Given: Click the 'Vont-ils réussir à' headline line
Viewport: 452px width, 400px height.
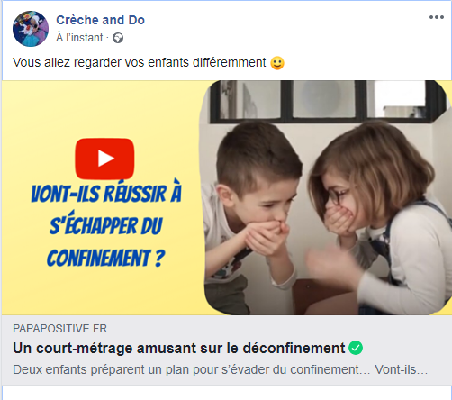Looking at the screenshot, I should pyautogui.click(x=106, y=193).
